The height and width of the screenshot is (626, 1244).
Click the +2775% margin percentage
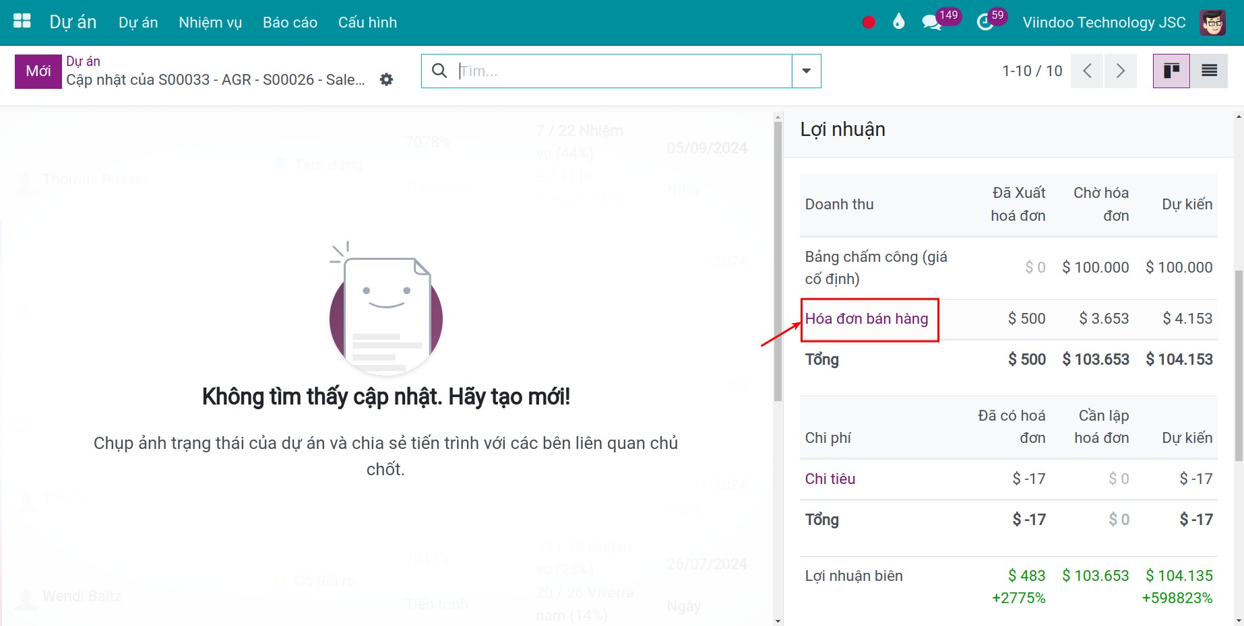(x=1019, y=598)
